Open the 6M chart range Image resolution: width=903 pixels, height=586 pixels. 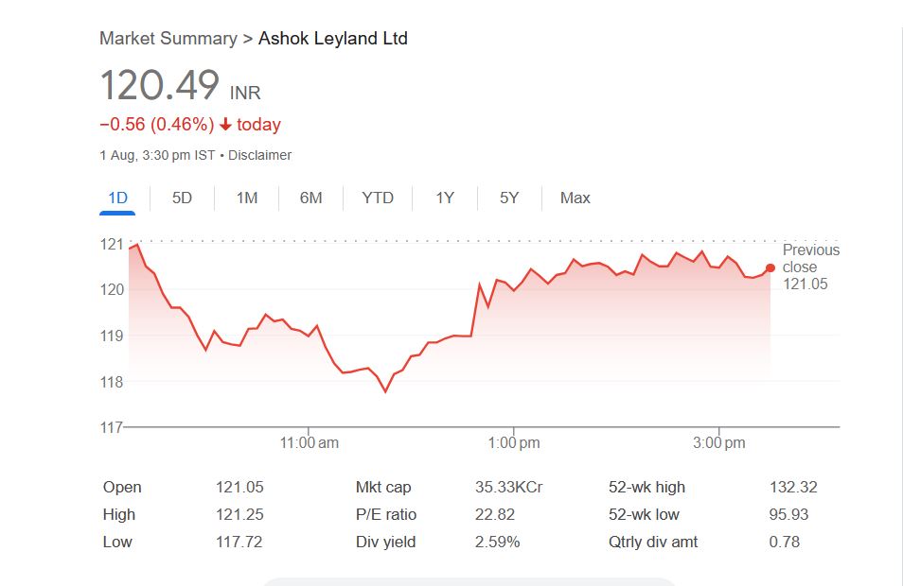pyautogui.click(x=310, y=198)
